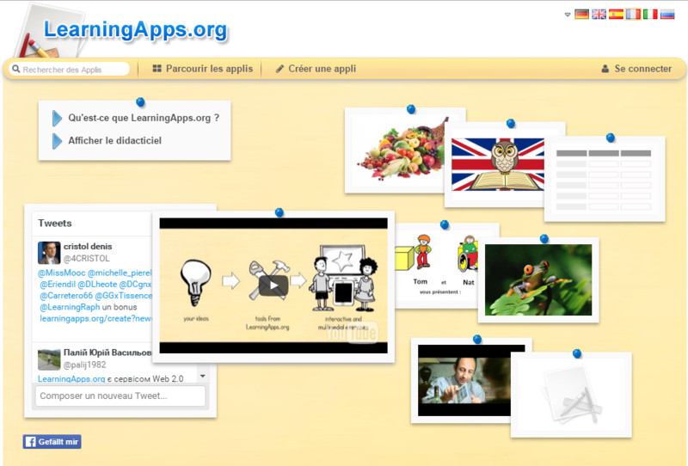Click the Палій Юрій avatar picture
Screen dimensions: 688x466
[x=49, y=359]
